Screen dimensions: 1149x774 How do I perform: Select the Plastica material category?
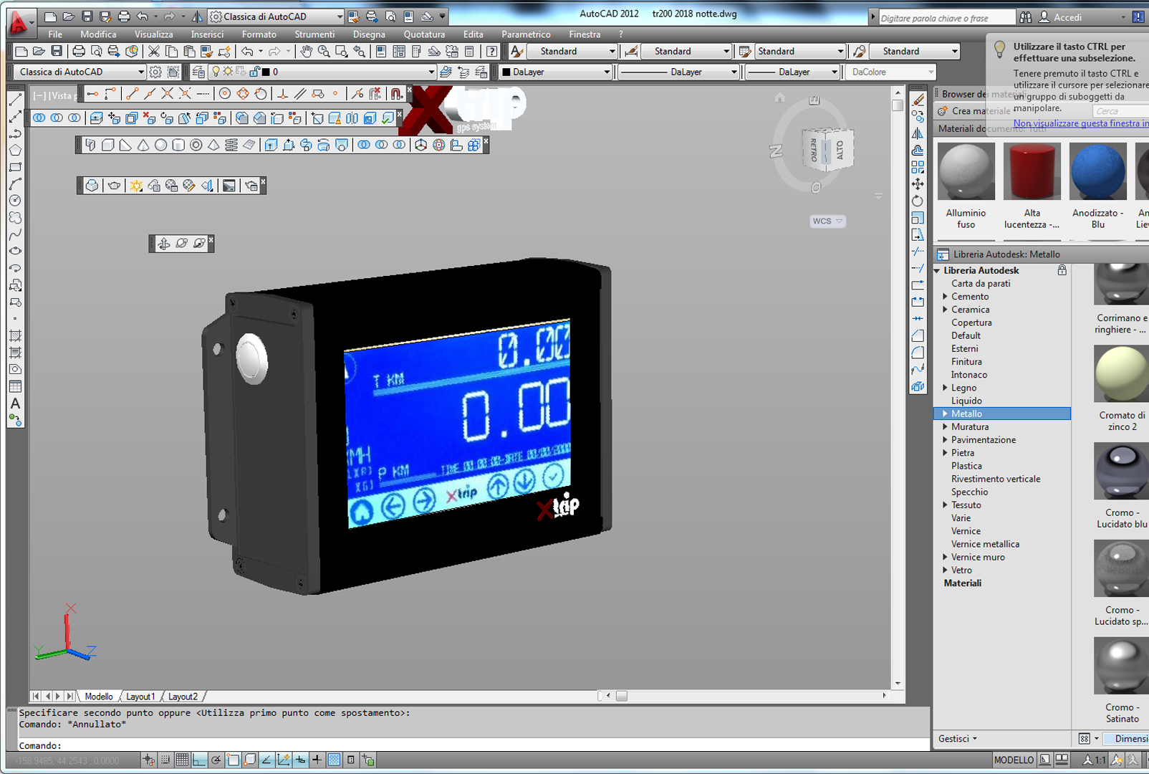966,466
